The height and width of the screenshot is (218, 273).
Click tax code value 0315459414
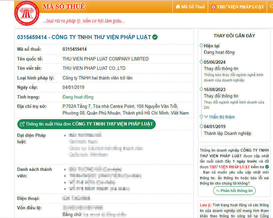(75, 49)
